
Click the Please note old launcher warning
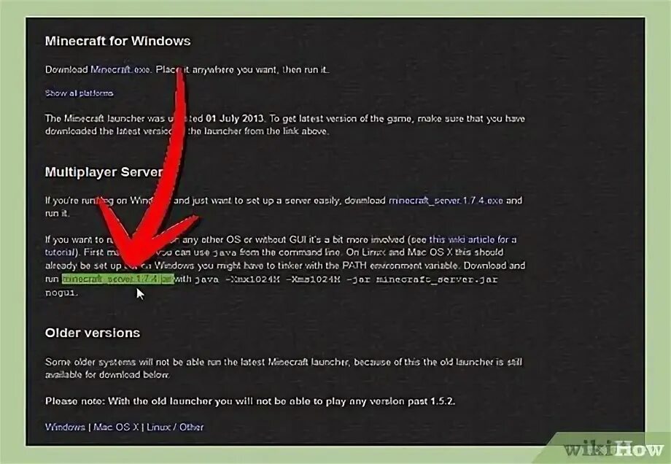pos(250,401)
